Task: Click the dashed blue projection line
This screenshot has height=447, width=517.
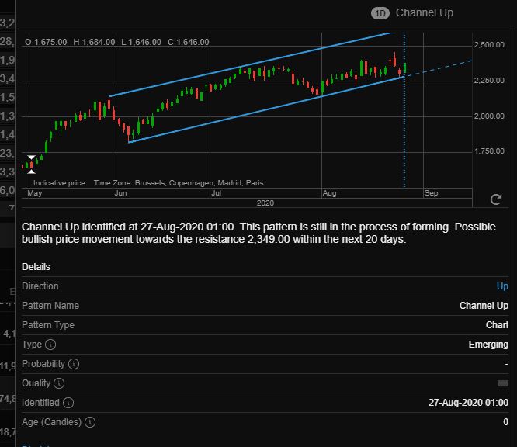Action: (438, 68)
